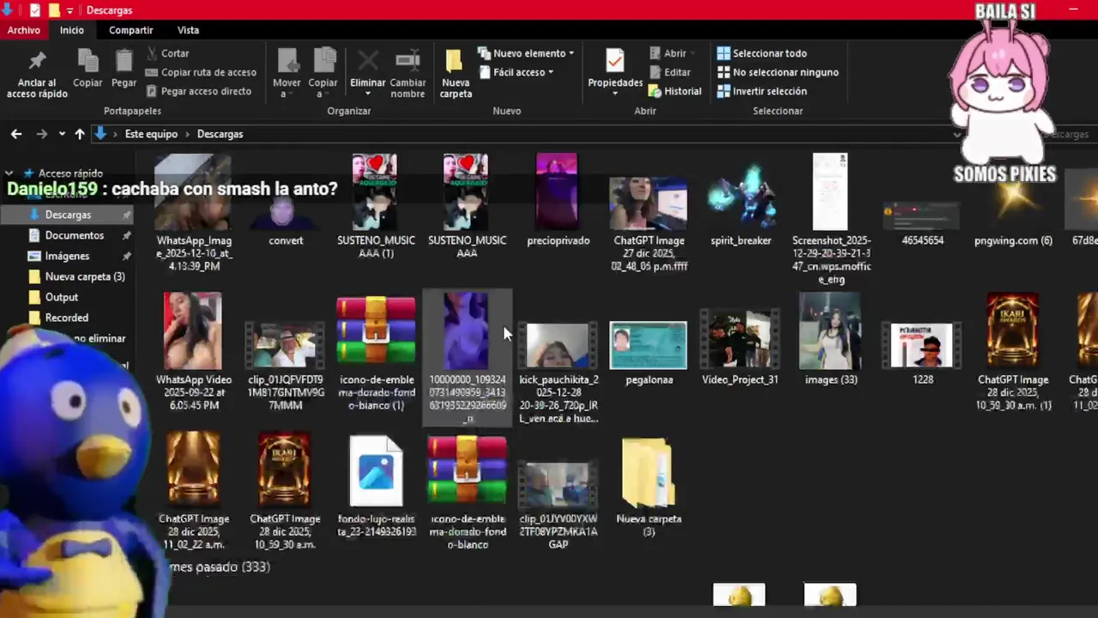Select kick_pauchikita clip file
This screenshot has width=1098, height=618.
pyautogui.click(x=558, y=373)
